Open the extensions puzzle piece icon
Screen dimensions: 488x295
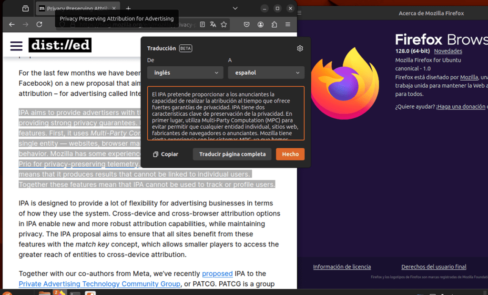274,23
